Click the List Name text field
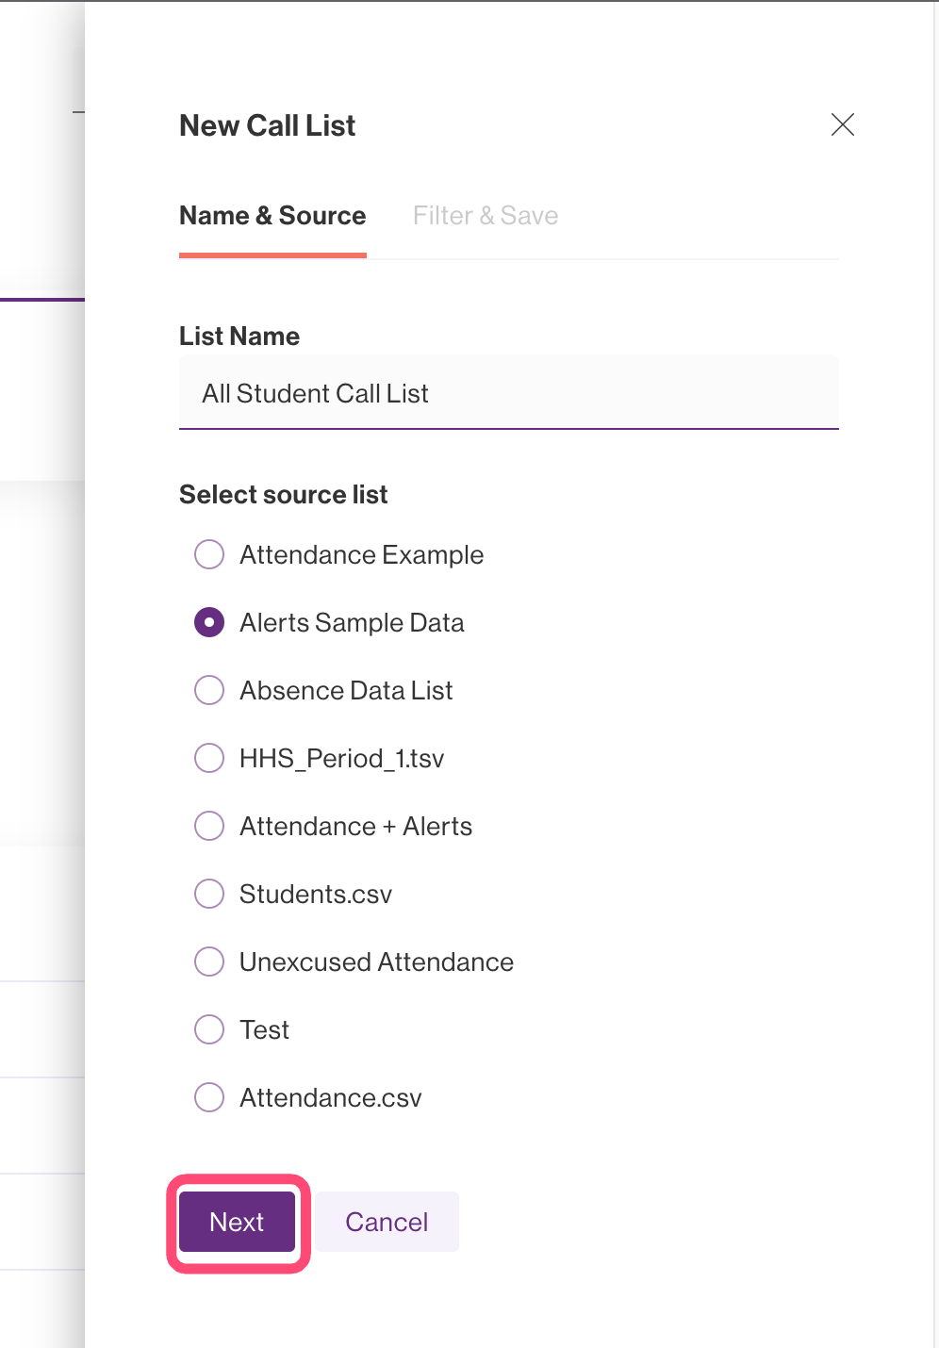The image size is (939, 1348). tap(509, 393)
